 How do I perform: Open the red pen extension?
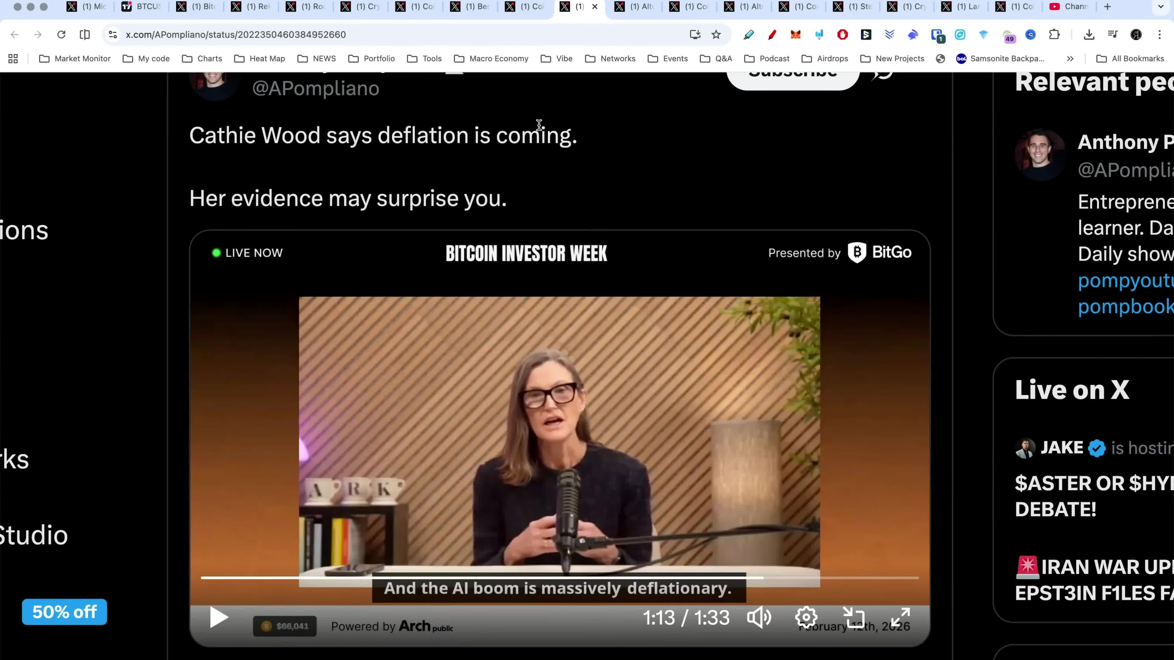772,35
